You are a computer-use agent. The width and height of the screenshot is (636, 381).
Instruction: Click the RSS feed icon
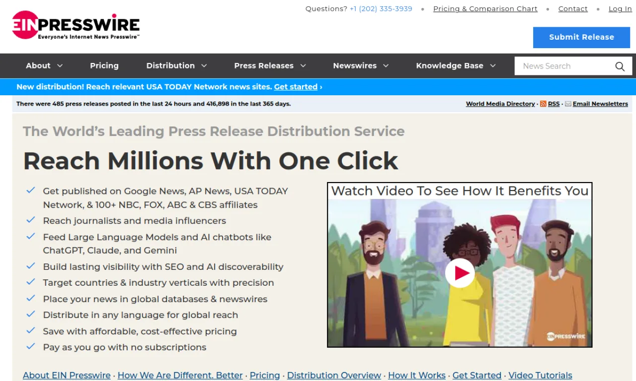coord(543,104)
